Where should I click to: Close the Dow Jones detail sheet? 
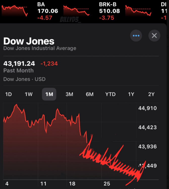[x=154, y=36]
